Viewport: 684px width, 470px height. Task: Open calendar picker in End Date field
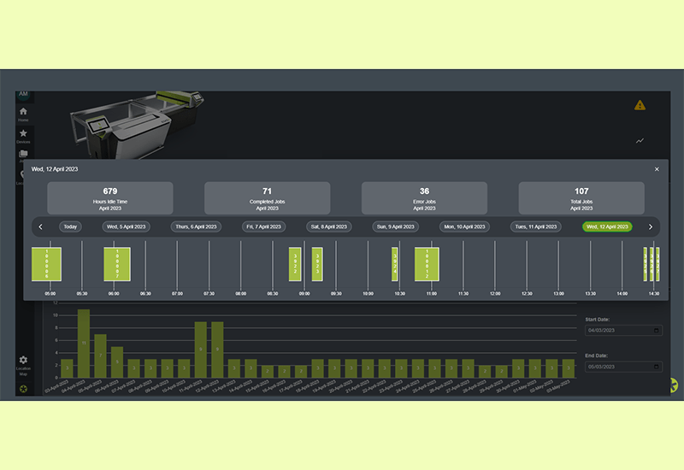click(656, 366)
